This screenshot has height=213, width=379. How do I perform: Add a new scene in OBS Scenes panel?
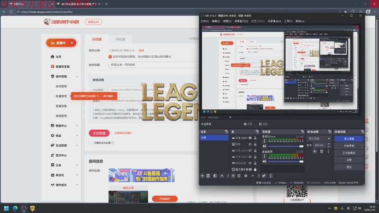pyautogui.click(x=202, y=176)
